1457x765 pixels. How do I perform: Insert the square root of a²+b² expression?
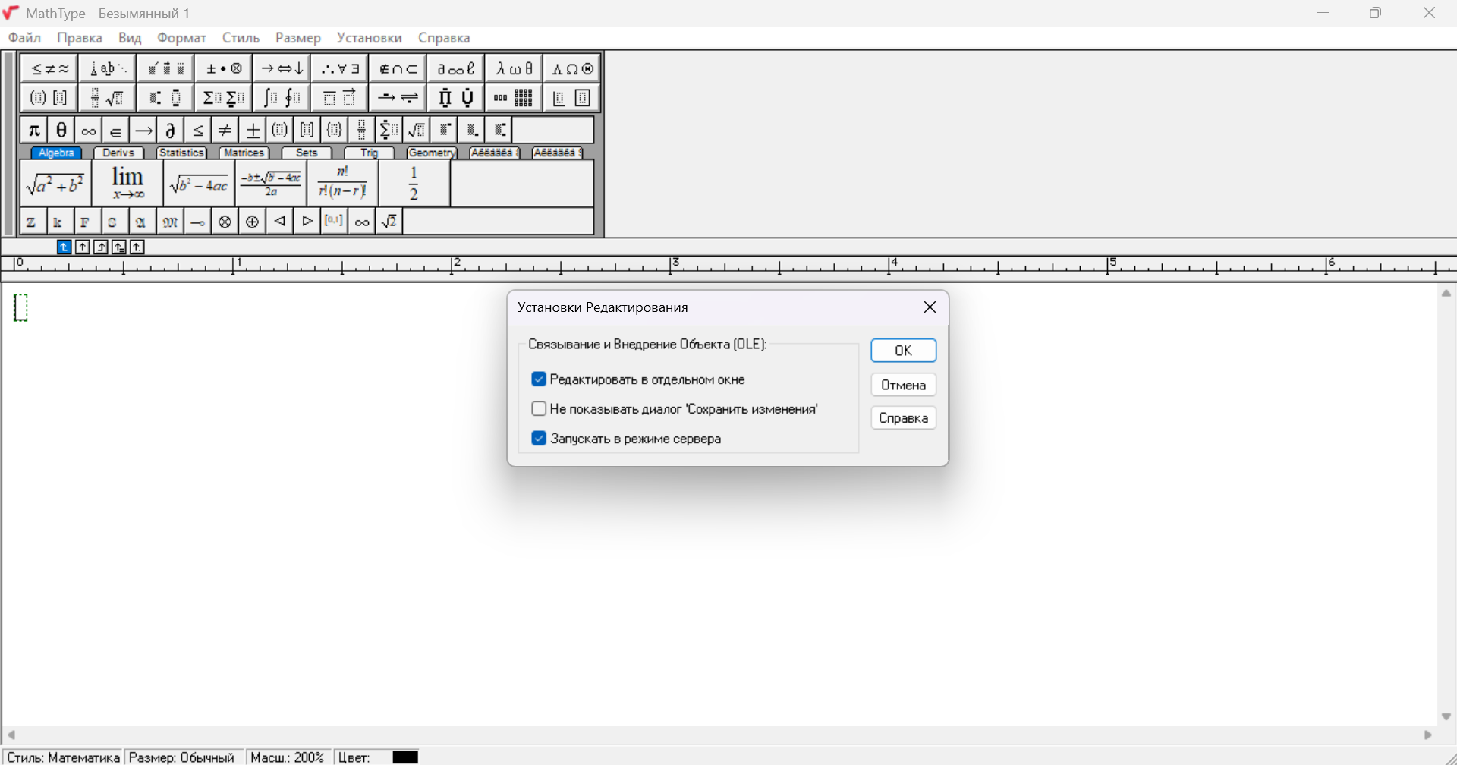pyautogui.click(x=55, y=184)
